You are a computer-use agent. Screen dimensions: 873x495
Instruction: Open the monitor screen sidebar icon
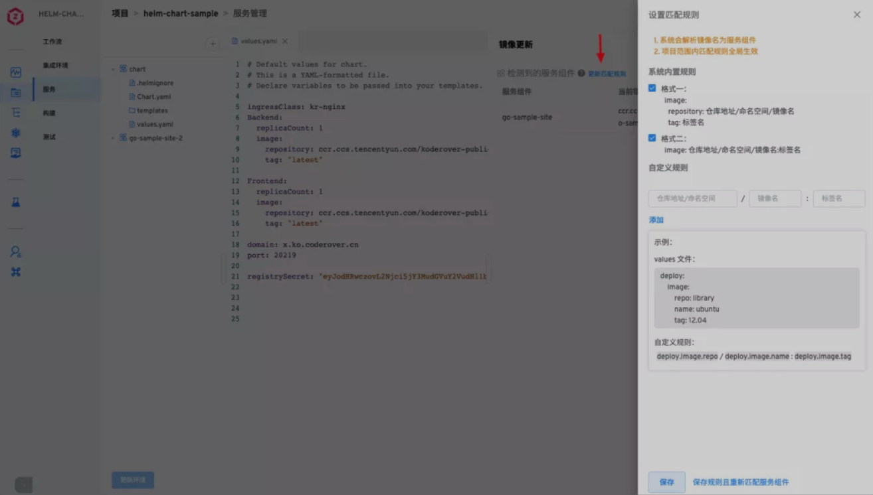16,153
